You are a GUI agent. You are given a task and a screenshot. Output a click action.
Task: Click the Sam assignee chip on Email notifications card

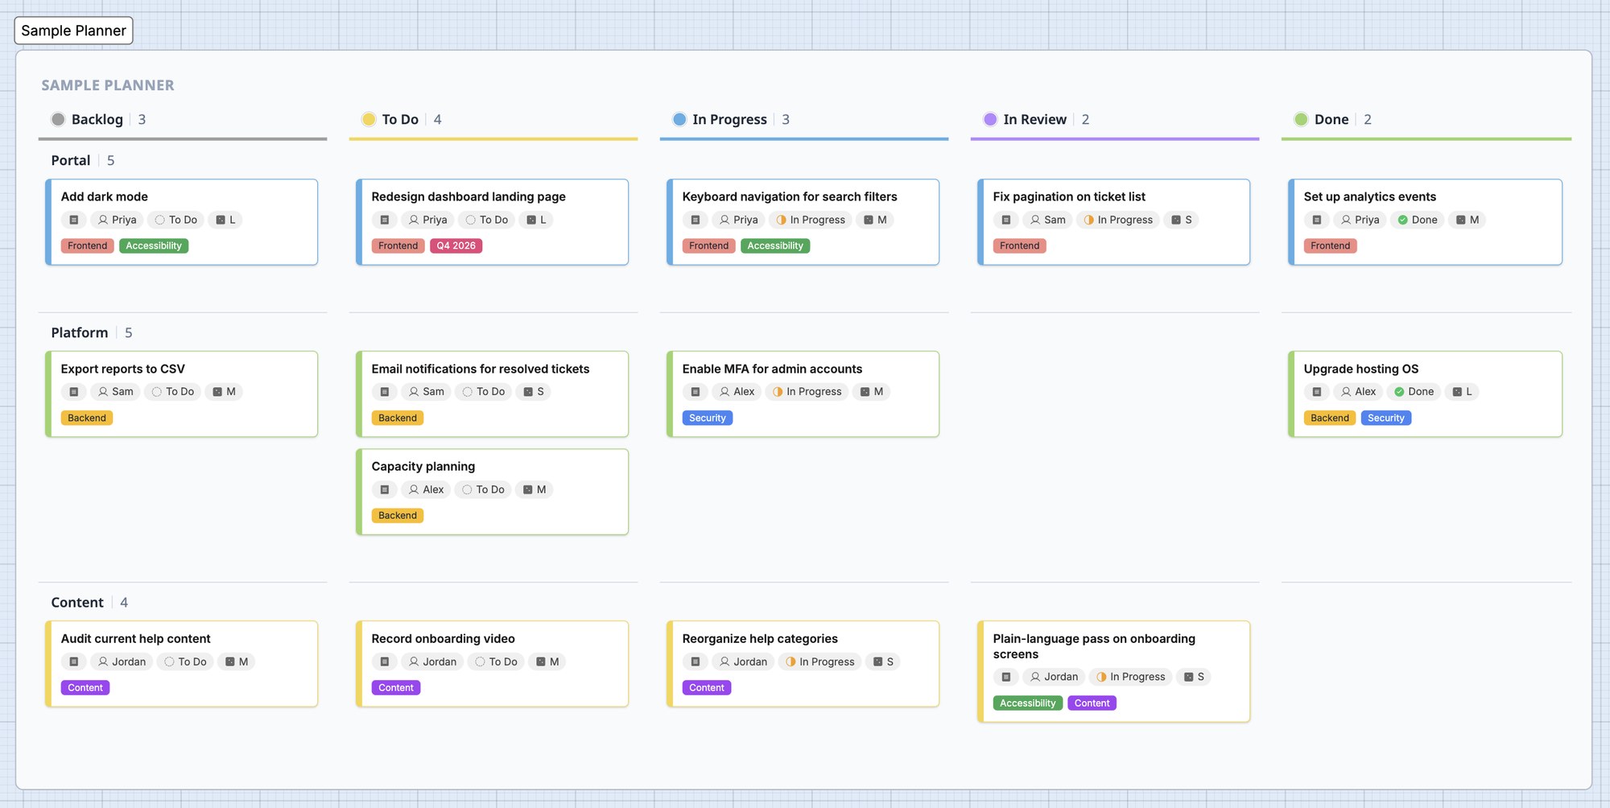pos(426,392)
